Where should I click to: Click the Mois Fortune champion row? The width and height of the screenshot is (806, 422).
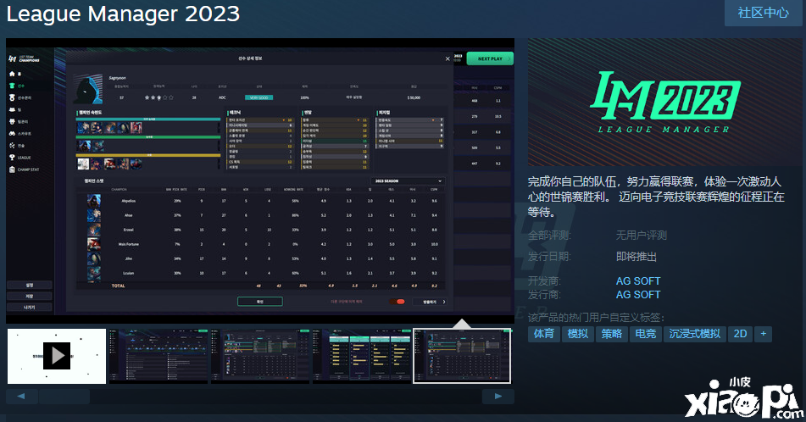coord(260,244)
